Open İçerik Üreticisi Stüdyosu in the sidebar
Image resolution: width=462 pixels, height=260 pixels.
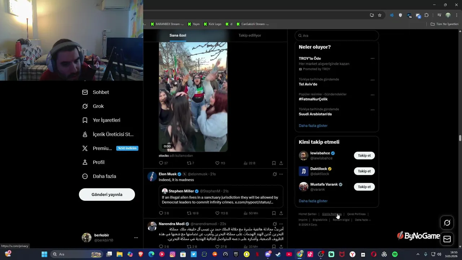(x=108, y=134)
